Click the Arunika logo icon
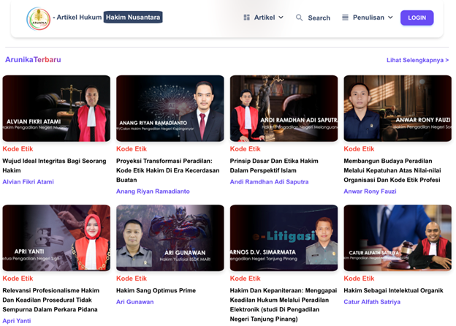Image resolution: width=456 pixels, height=326 pixels. click(x=38, y=18)
